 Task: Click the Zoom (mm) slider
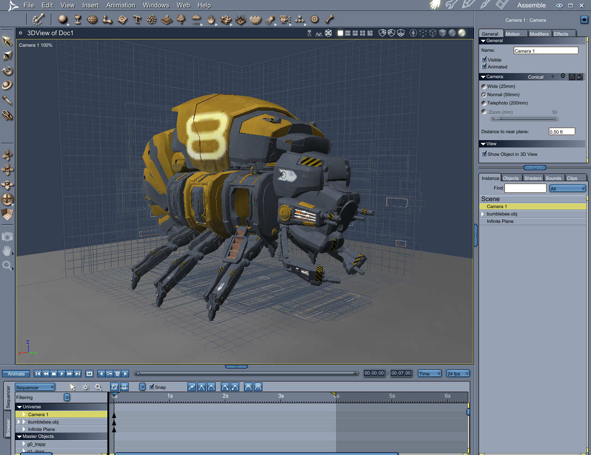point(523,119)
